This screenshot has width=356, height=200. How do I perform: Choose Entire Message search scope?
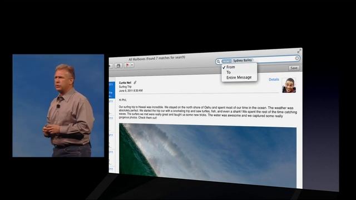(x=239, y=78)
